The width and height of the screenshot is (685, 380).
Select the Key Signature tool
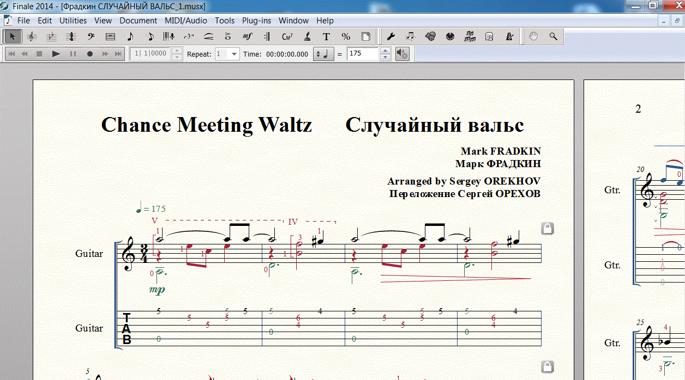pos(51,36)
